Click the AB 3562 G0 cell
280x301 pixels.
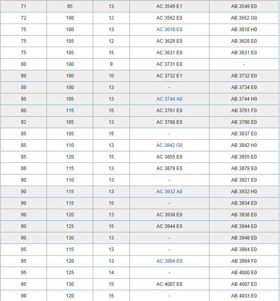[244, 18]
